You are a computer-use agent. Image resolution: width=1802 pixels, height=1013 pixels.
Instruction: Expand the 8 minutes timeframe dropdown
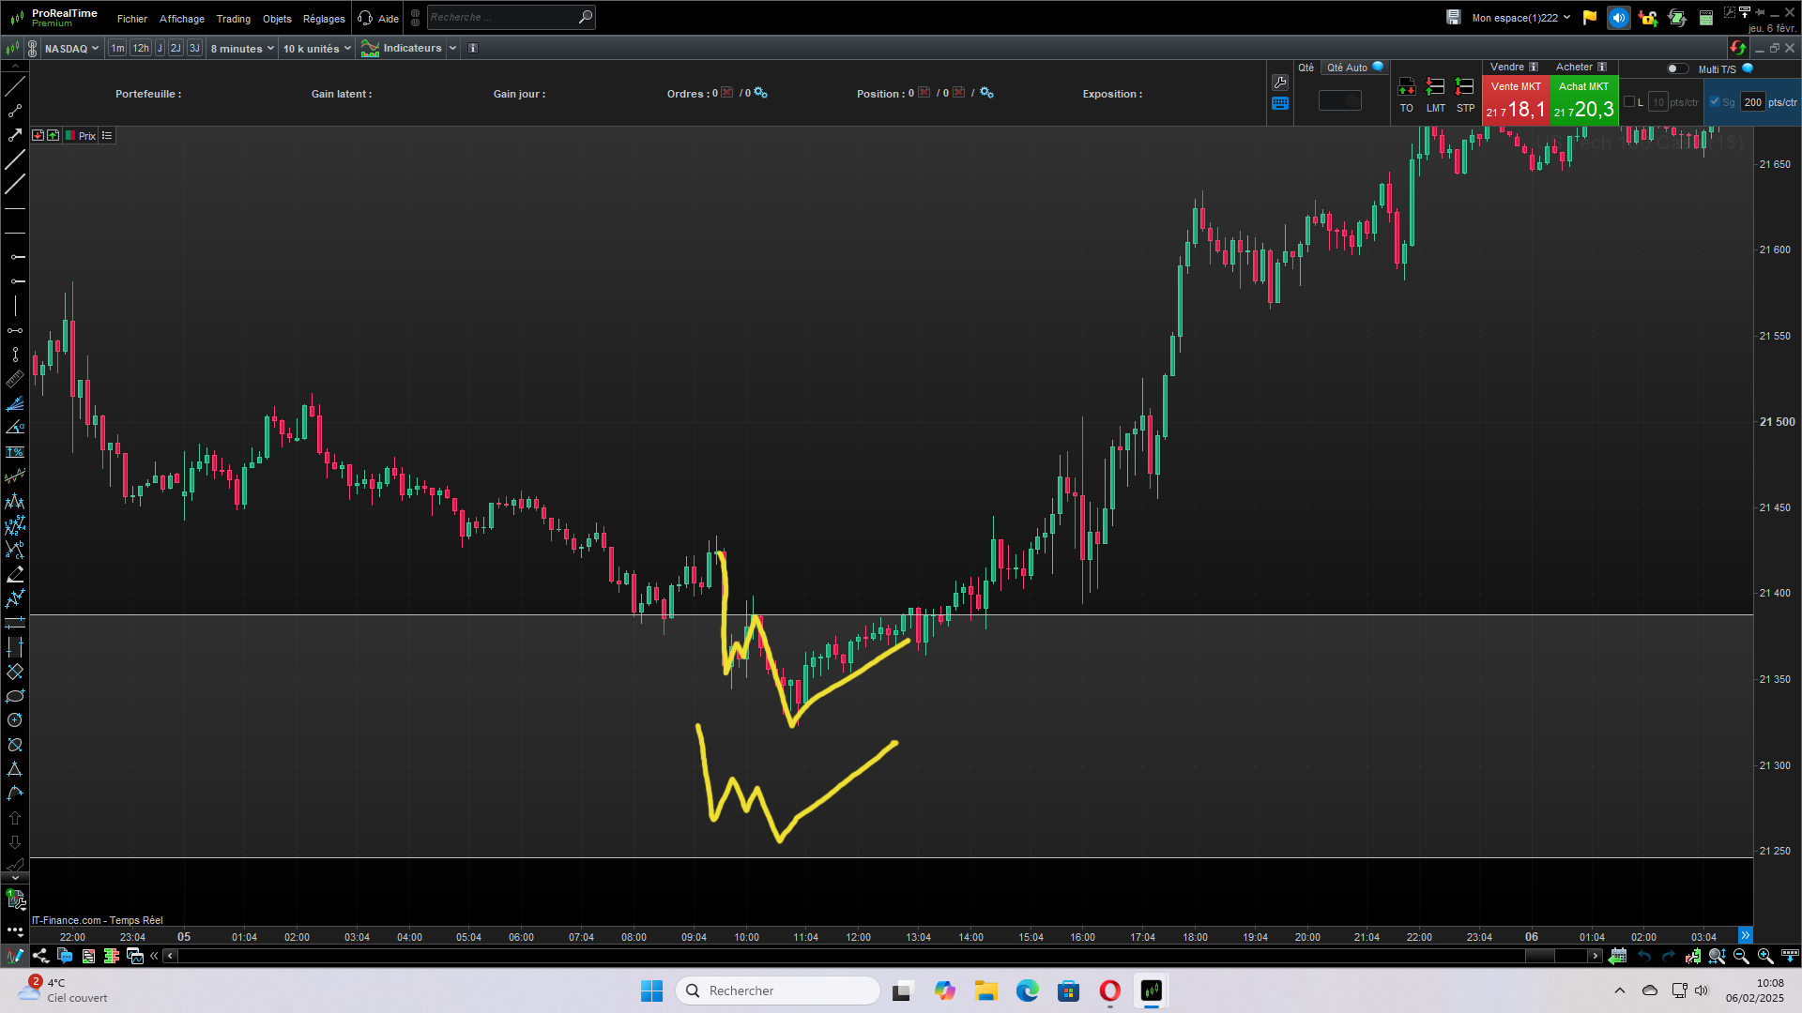242,49
